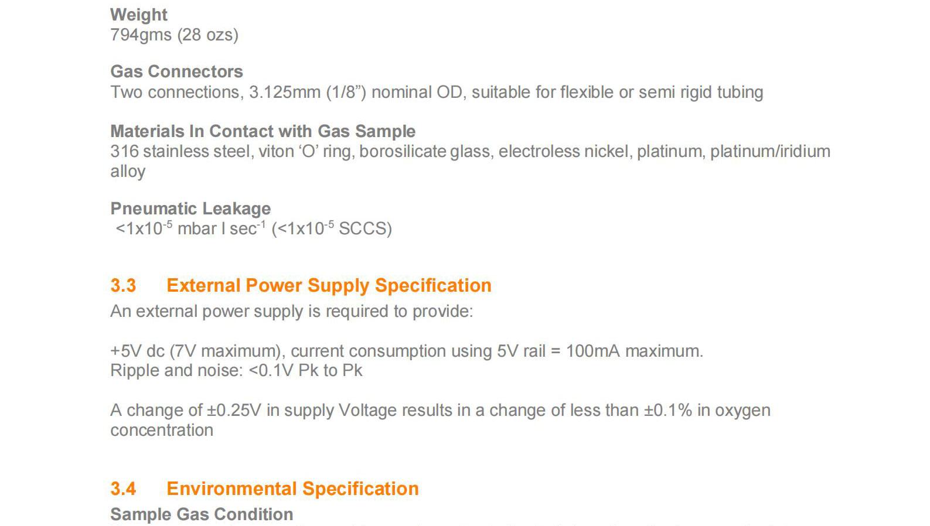The height and width of the screenshot is (526, 930).
Task: Select the "Gas Connectors" heading
Action: pos(176,71)
